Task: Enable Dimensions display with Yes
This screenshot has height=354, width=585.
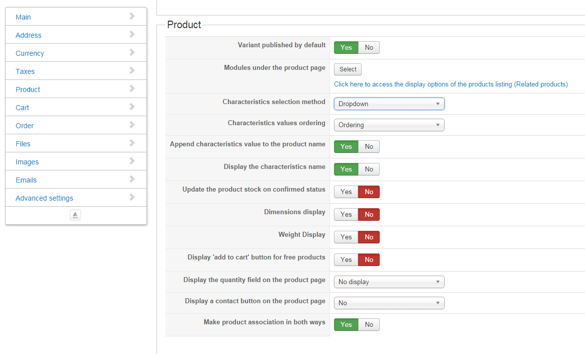Action: (x=346, y=215)
